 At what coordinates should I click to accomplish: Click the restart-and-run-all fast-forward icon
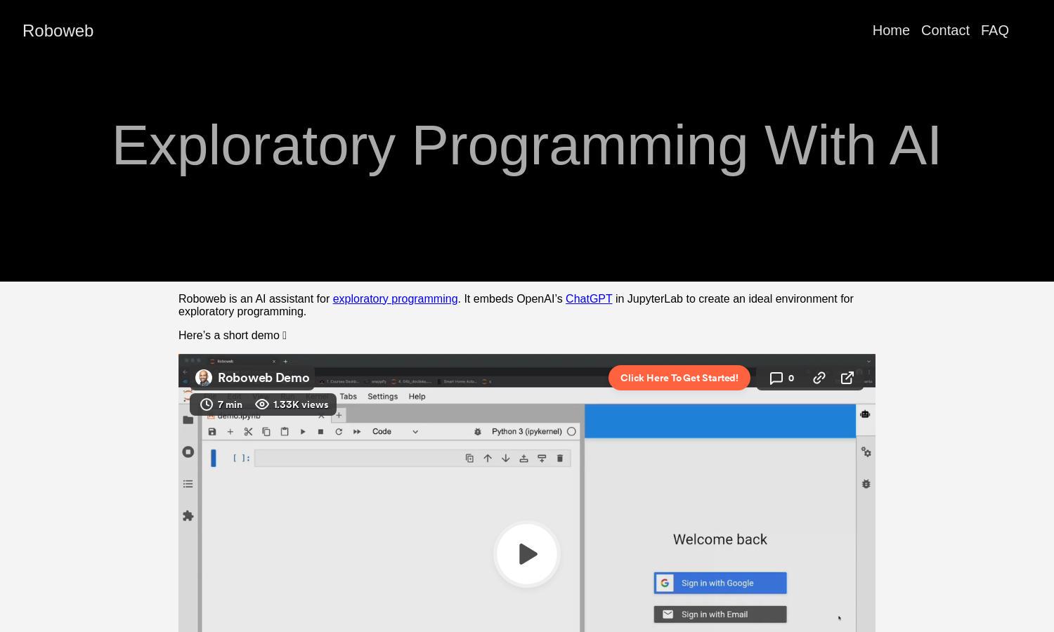(x=357, y=432)
